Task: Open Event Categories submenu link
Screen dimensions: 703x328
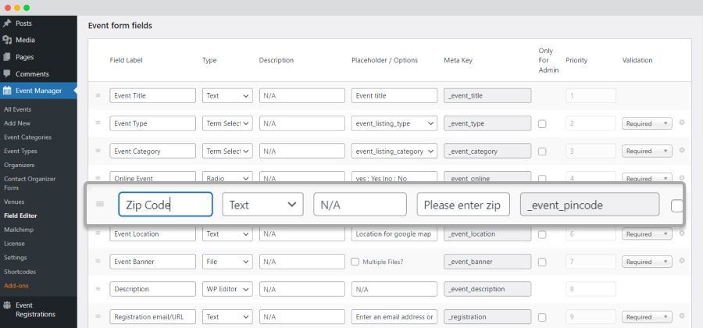Action: point(27,137)
